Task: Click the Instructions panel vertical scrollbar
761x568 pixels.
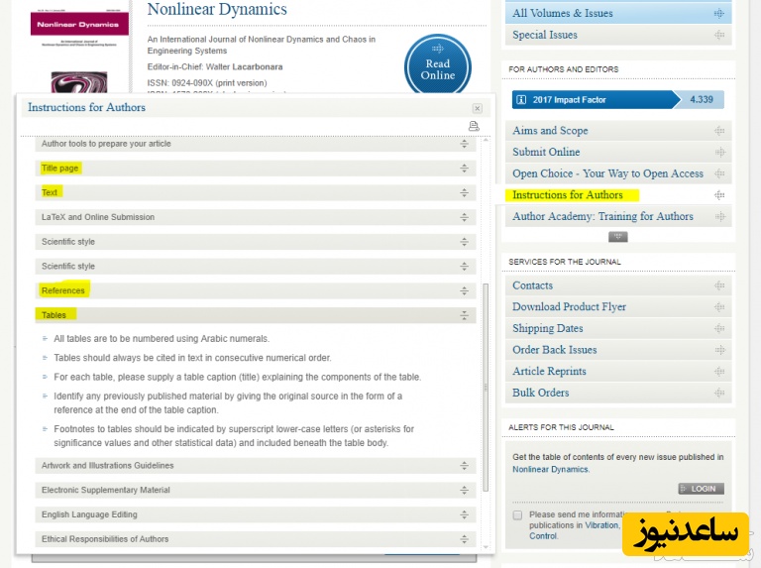Action: pyautogui.click(x=486, y=387)
